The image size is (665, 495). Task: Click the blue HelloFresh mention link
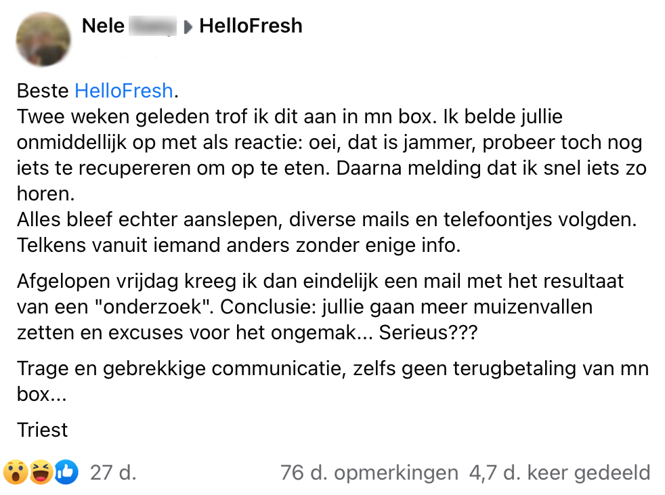pos(124,90)
